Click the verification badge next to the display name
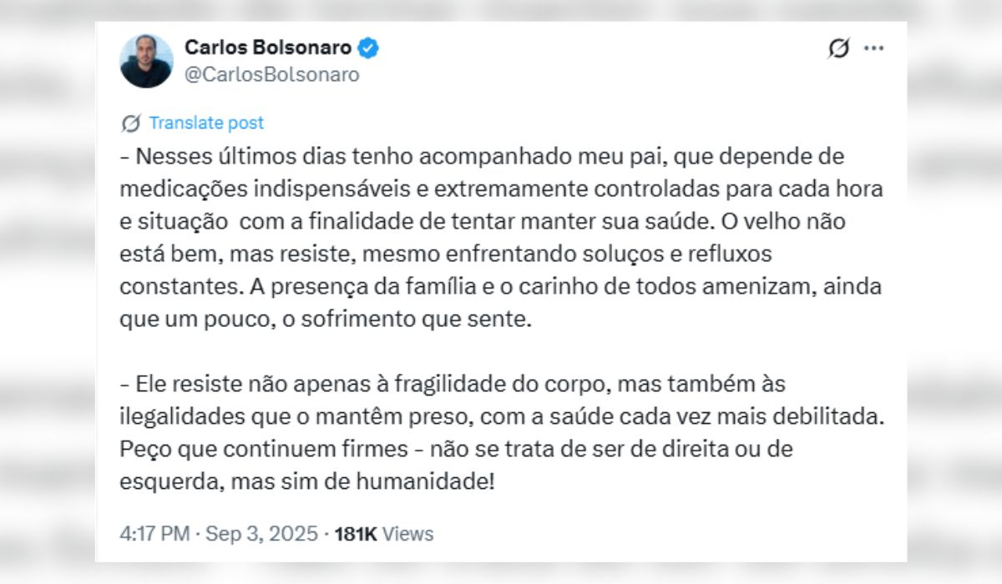The image size is (1002, 584). point(366,48)
